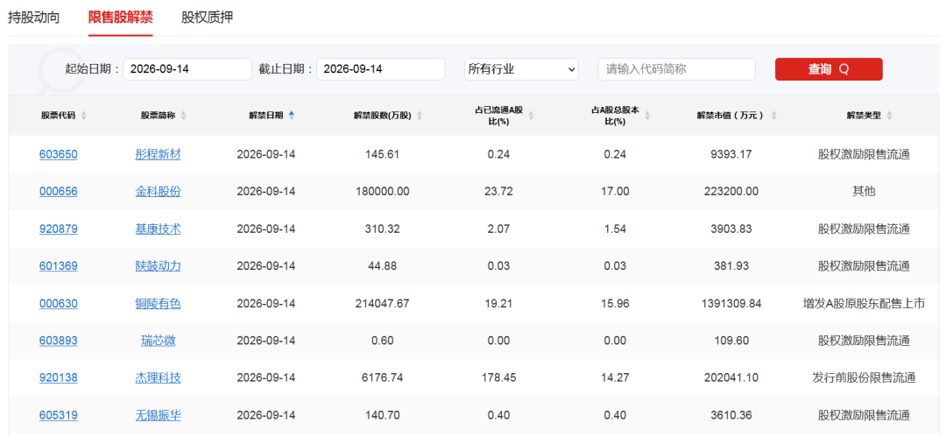
Task: Open stock code 603893 link
Action: click(x=59, y=341)
